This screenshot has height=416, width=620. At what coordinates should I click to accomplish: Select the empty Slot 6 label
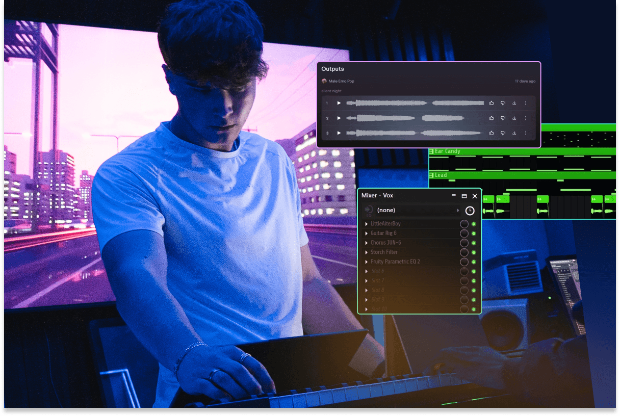pyautogui.click(x=378, y=271)
